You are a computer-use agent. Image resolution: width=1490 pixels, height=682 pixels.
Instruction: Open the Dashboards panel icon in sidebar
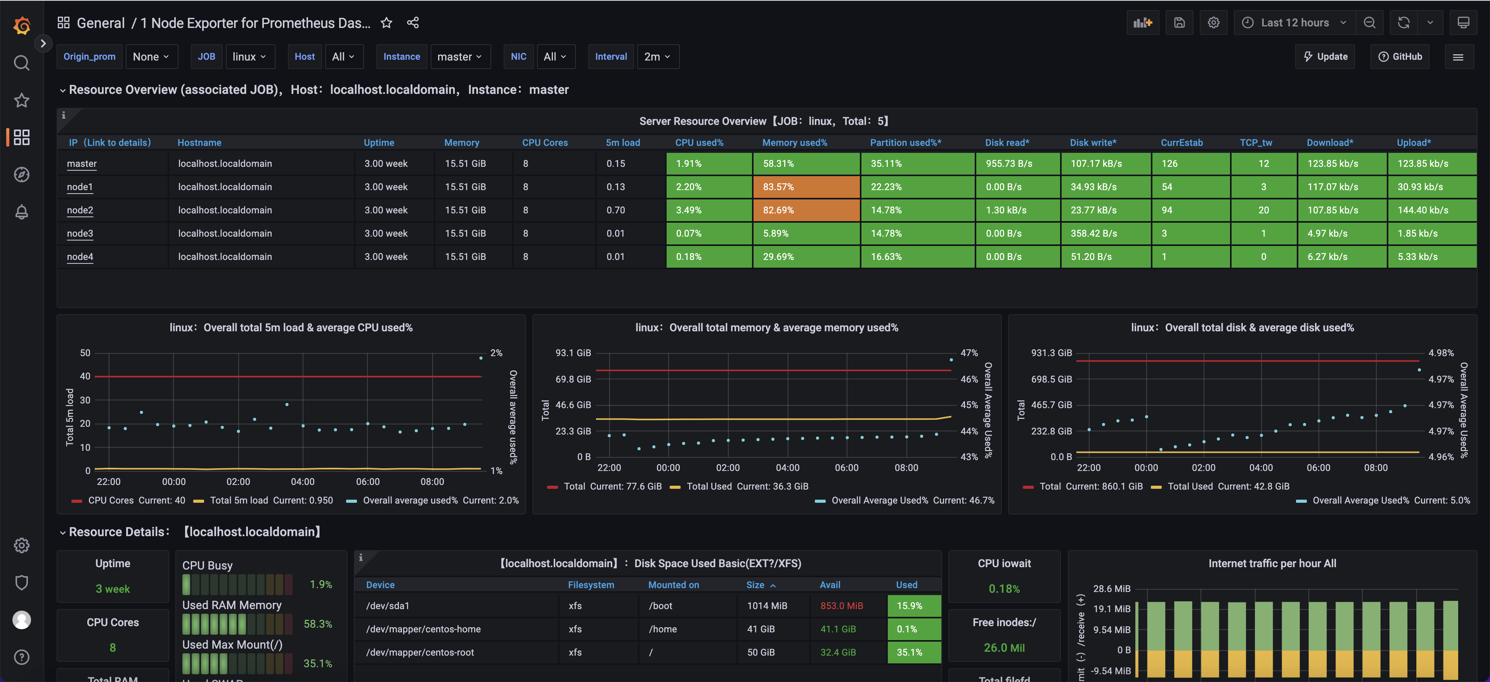(21, 137)
